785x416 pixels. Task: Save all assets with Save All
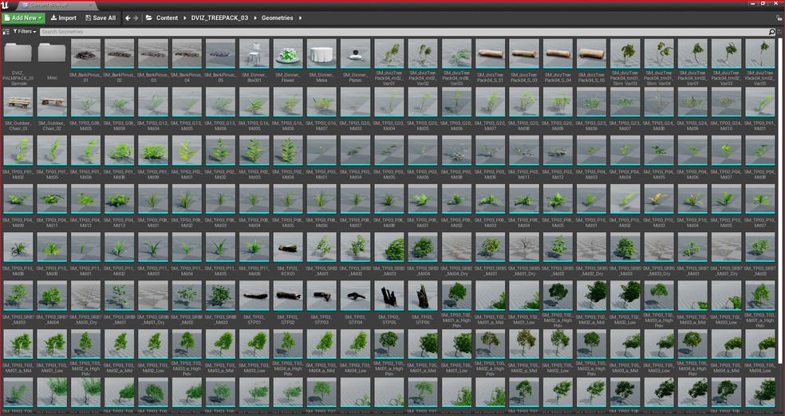(x=101, y=18)
